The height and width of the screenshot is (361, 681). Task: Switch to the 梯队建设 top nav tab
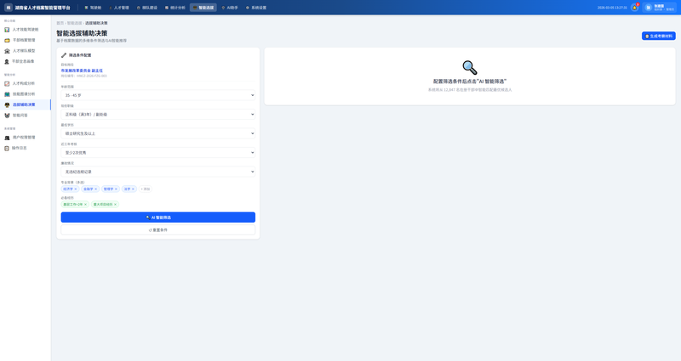pos(147,8)
